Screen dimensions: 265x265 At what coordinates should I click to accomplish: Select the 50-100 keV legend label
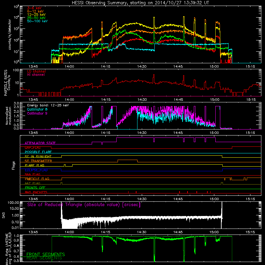37,21
